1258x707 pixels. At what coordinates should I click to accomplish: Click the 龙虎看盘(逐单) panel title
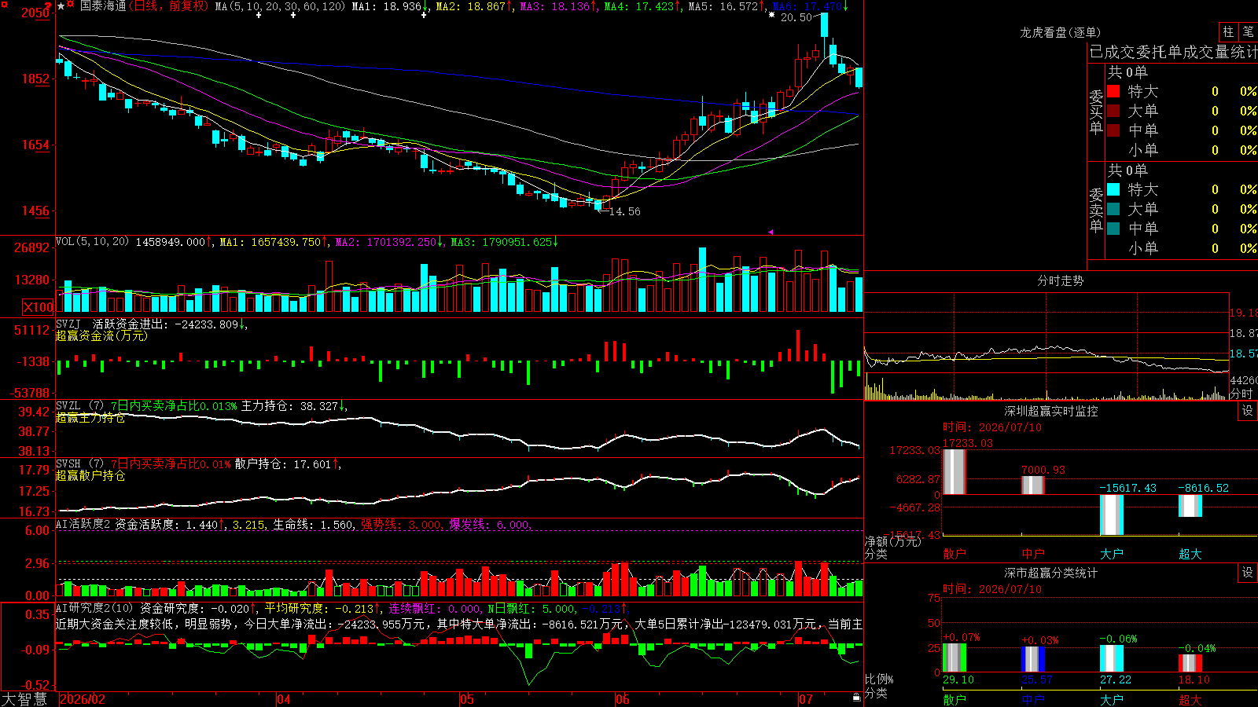(x=1061, y=32)
